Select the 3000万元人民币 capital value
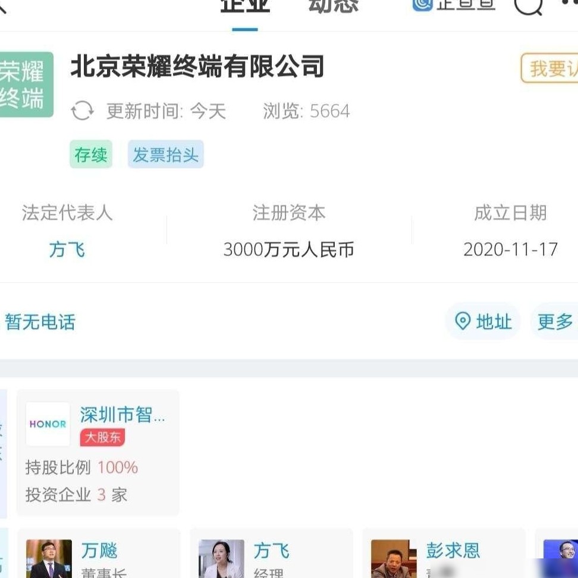Screen dimensions: 578x578 click(x=288, y=249)
